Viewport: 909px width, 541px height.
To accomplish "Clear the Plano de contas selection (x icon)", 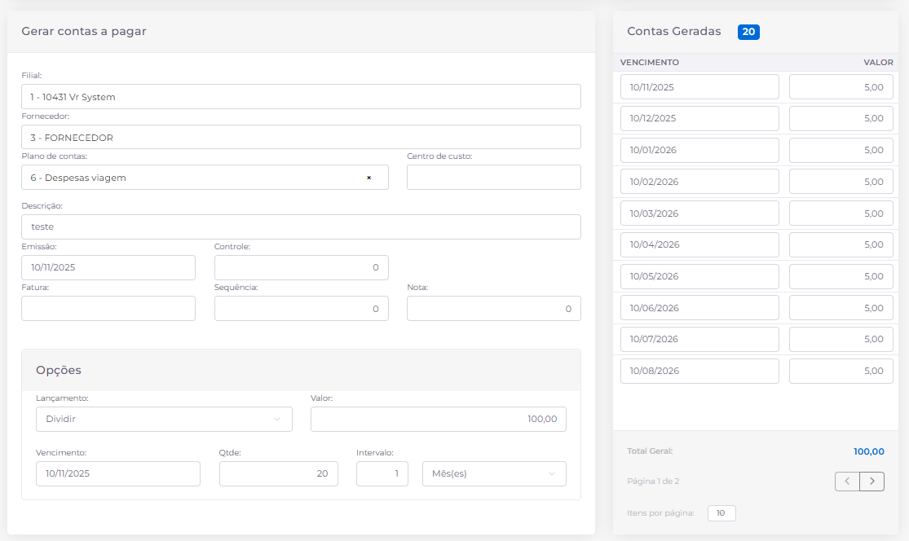I will [368, 178].
